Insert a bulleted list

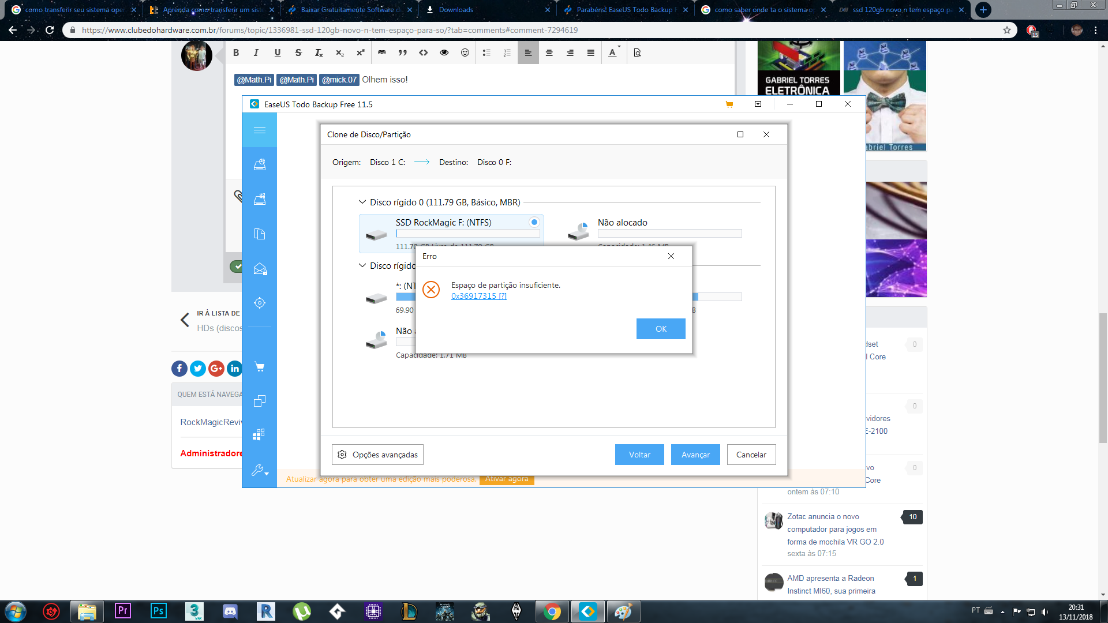click(x=486, y=52)
